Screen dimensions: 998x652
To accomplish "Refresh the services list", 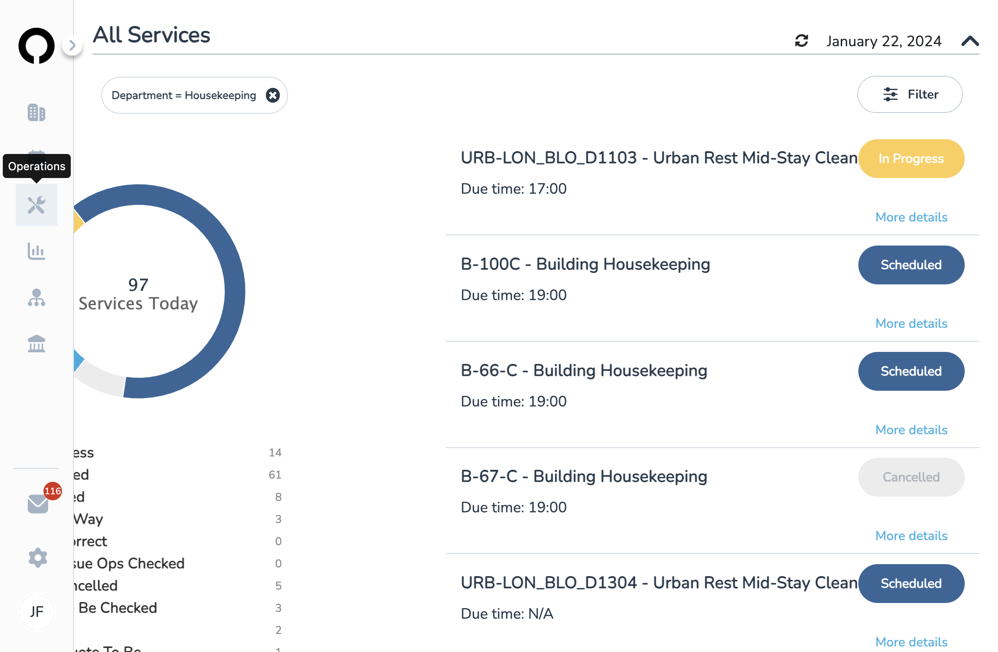I will tap(801, 41).
